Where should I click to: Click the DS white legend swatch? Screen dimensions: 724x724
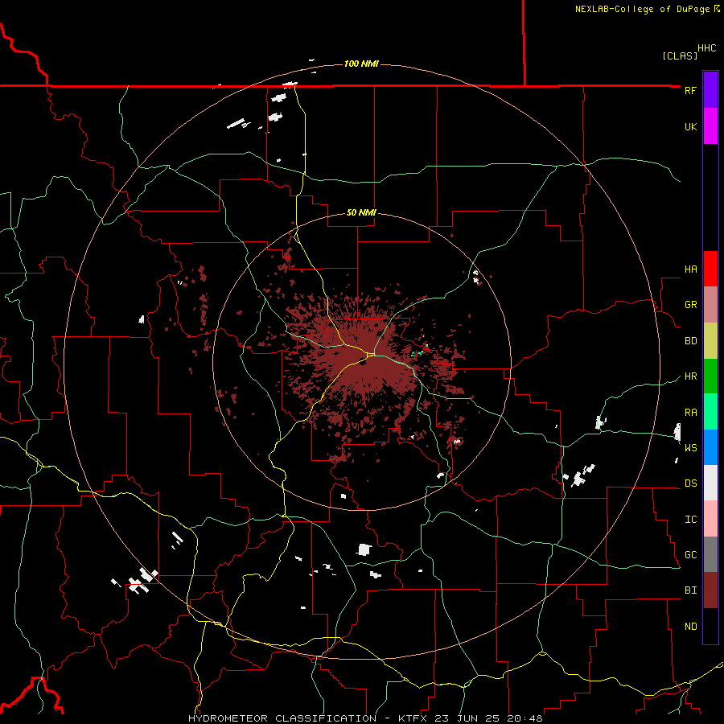click(x=710, y=483)
